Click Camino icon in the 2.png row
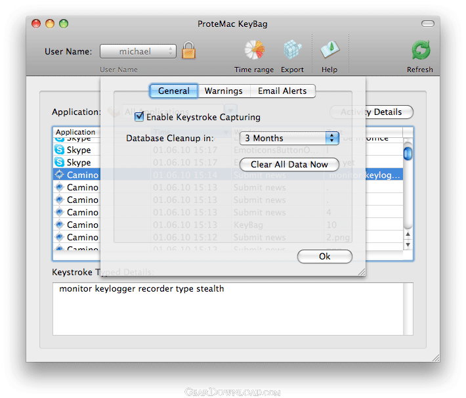This screenshot has width=466, height=398. [60, 237]
